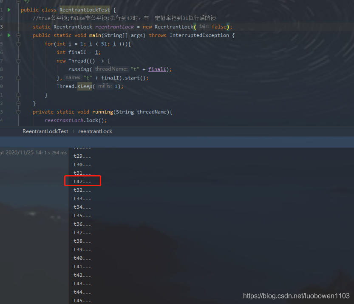This screenshot has width=354, height=304.
Task: Click InterruptedException in the throws clause
Action: (199, 35)
